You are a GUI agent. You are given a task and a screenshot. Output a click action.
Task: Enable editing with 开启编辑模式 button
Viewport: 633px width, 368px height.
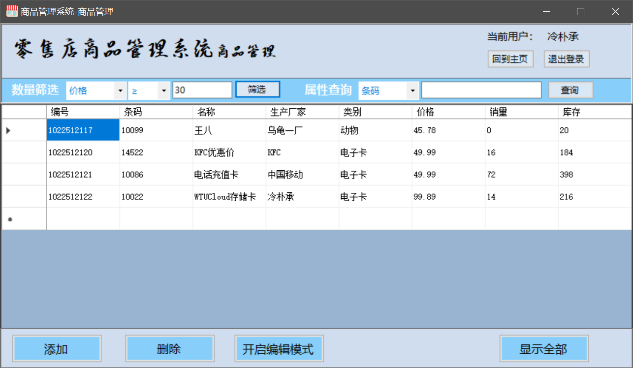[x=279, y=349]
